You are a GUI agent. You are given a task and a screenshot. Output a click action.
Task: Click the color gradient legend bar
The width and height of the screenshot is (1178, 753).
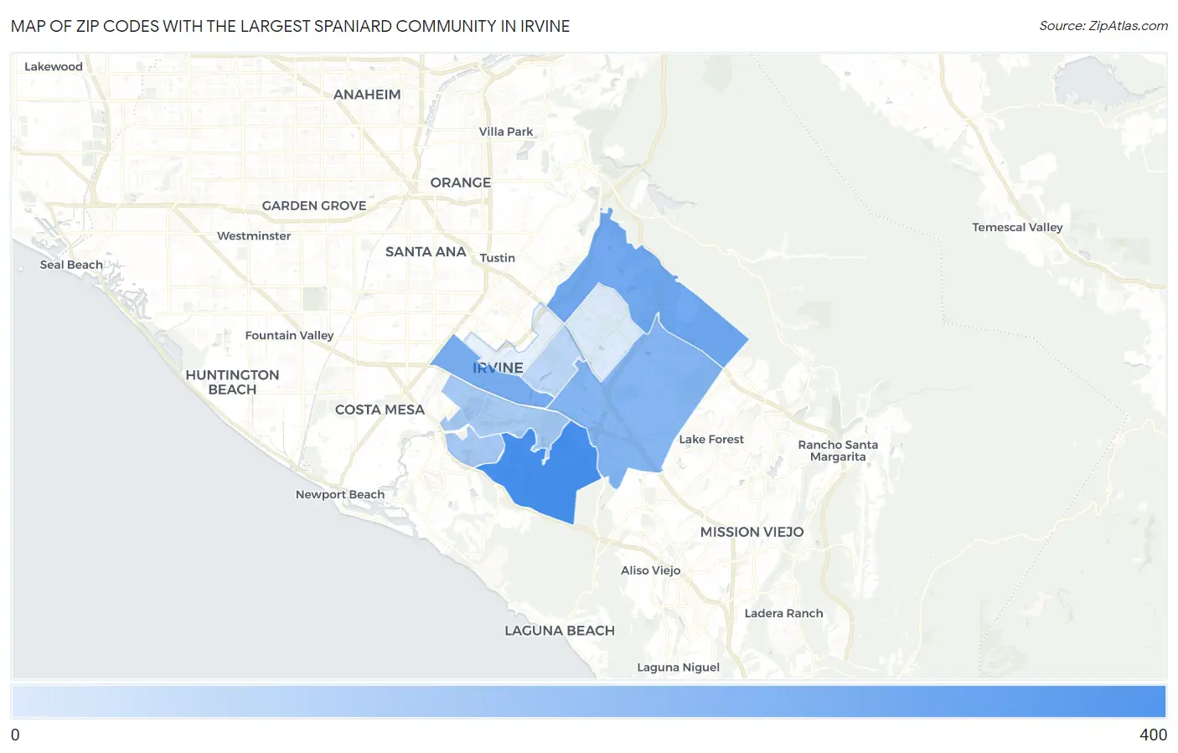[588, 702]
